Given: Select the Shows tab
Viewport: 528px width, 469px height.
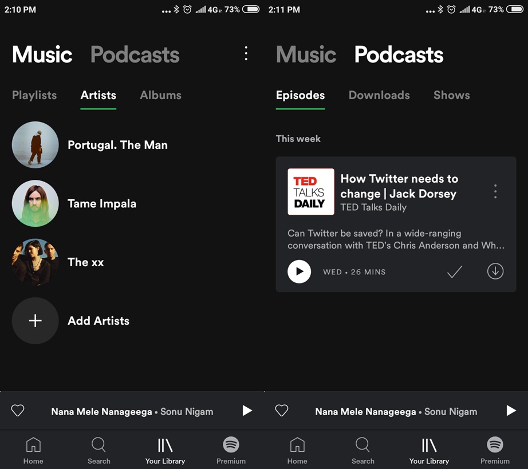Looking at the screenshot, I should click(x=451, y=95).
